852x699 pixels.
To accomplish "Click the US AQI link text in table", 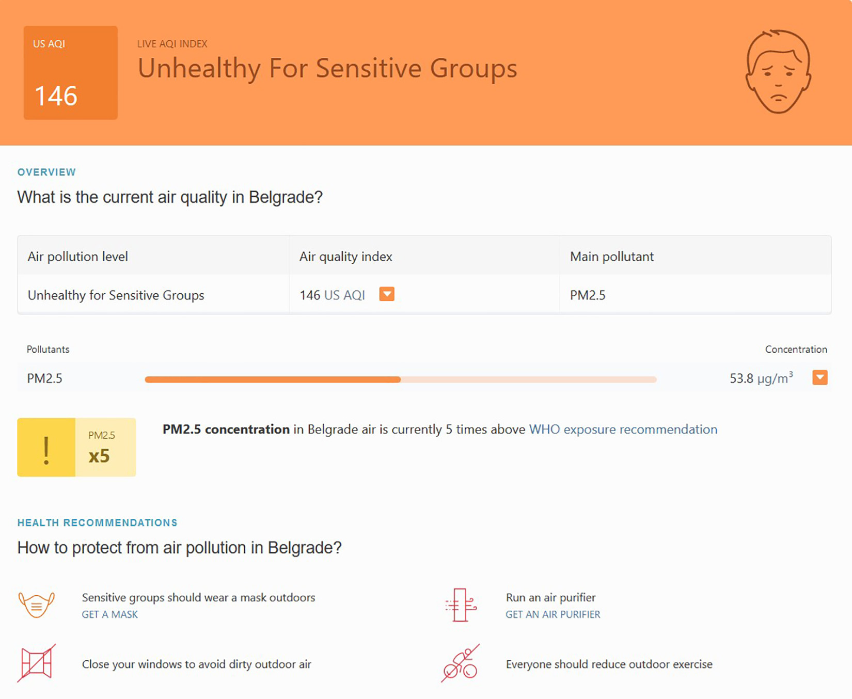I will (344, 295).
